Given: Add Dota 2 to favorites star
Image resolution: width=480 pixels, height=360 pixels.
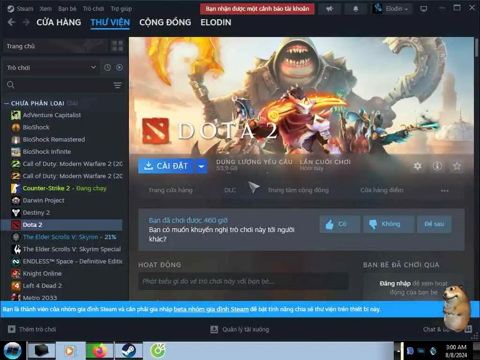Looking at the screenshot, I should [457, 166].
